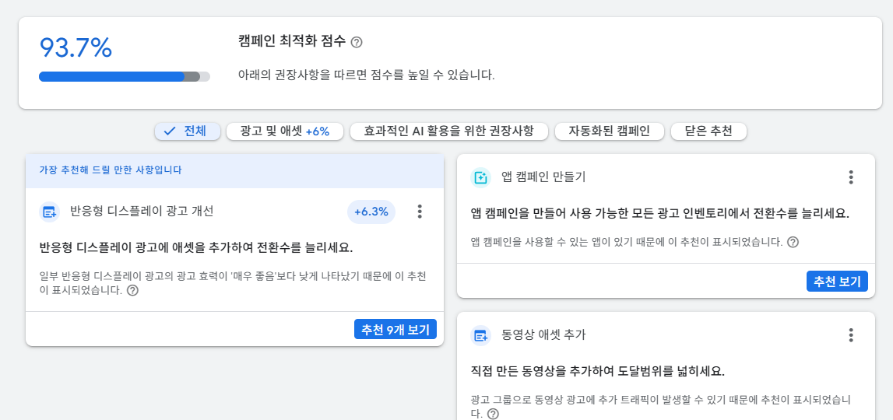The width and height of the screenshot is (893, 420).
Task: Click headline 반응형 디스플레이 광고에 애셋을 추가하여 전환수를 늘리세요
Action: [196, 248]
